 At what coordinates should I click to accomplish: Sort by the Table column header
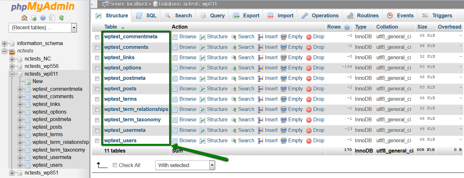click(111, 27)
